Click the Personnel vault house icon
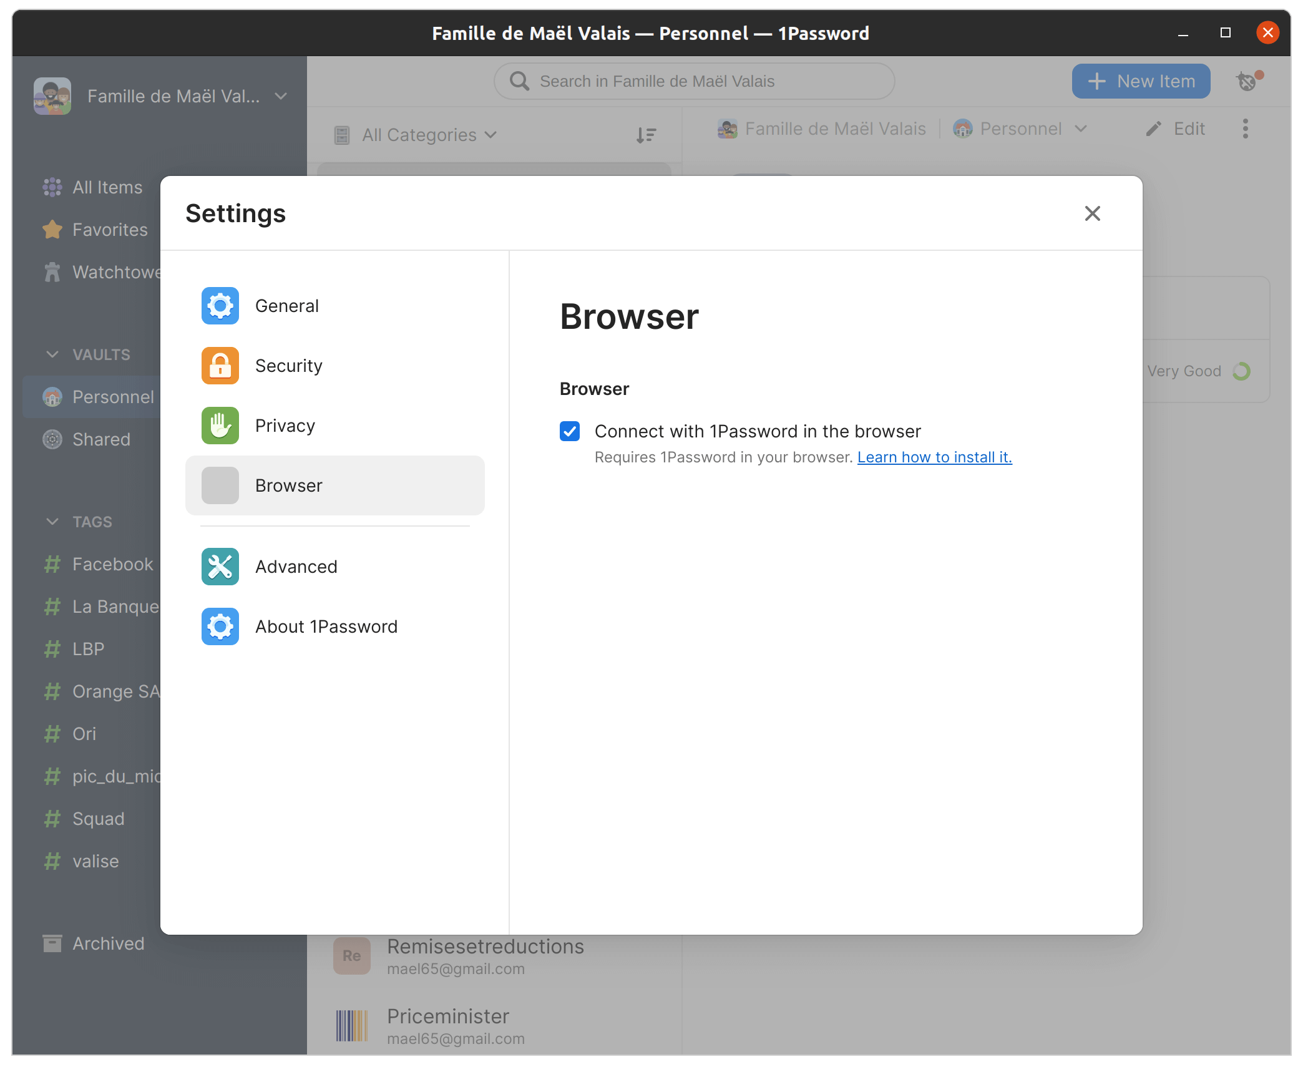1303x1067 pixels. (52, 397)
